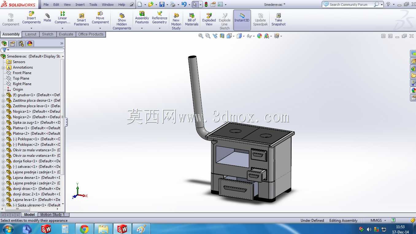Open the File menu
Screen dimensions: 416x234
coord(46,5)
